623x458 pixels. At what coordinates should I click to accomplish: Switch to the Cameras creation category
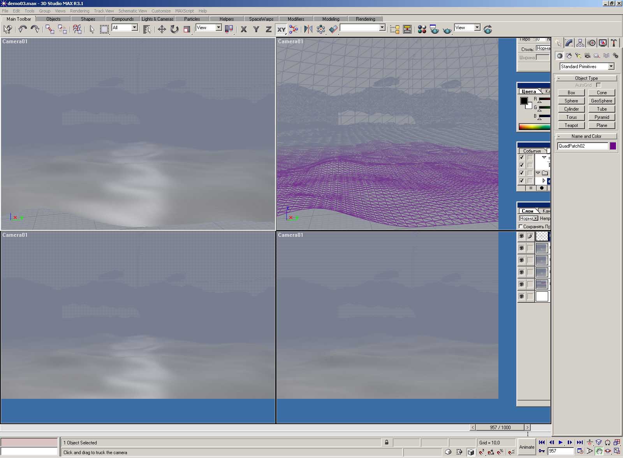point(587,56)
